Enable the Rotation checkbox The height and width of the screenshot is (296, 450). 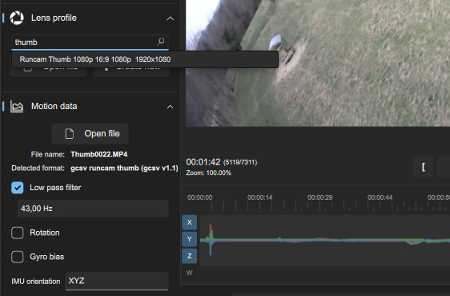coord(18,233)
